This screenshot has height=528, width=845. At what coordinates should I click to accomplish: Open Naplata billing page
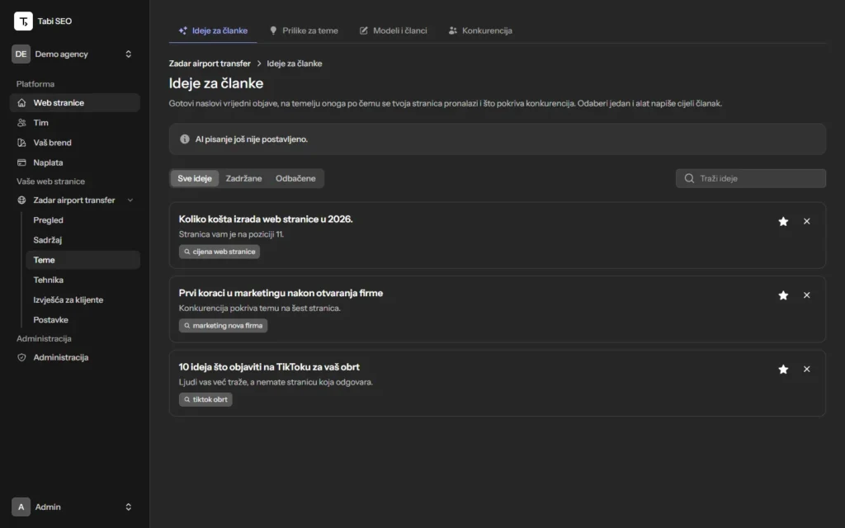pyautogui.click(x=74, y=163)
